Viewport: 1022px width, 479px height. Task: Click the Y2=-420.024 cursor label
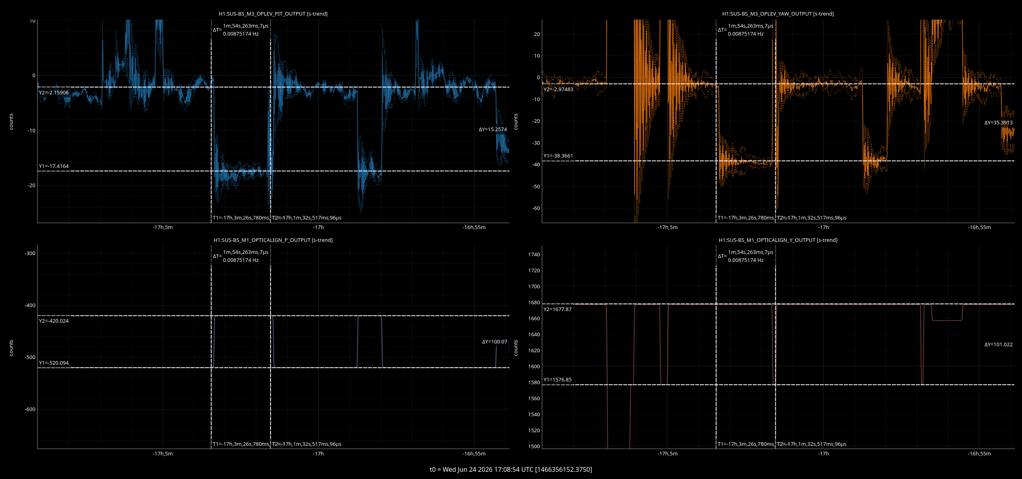[x=54, y=321]
